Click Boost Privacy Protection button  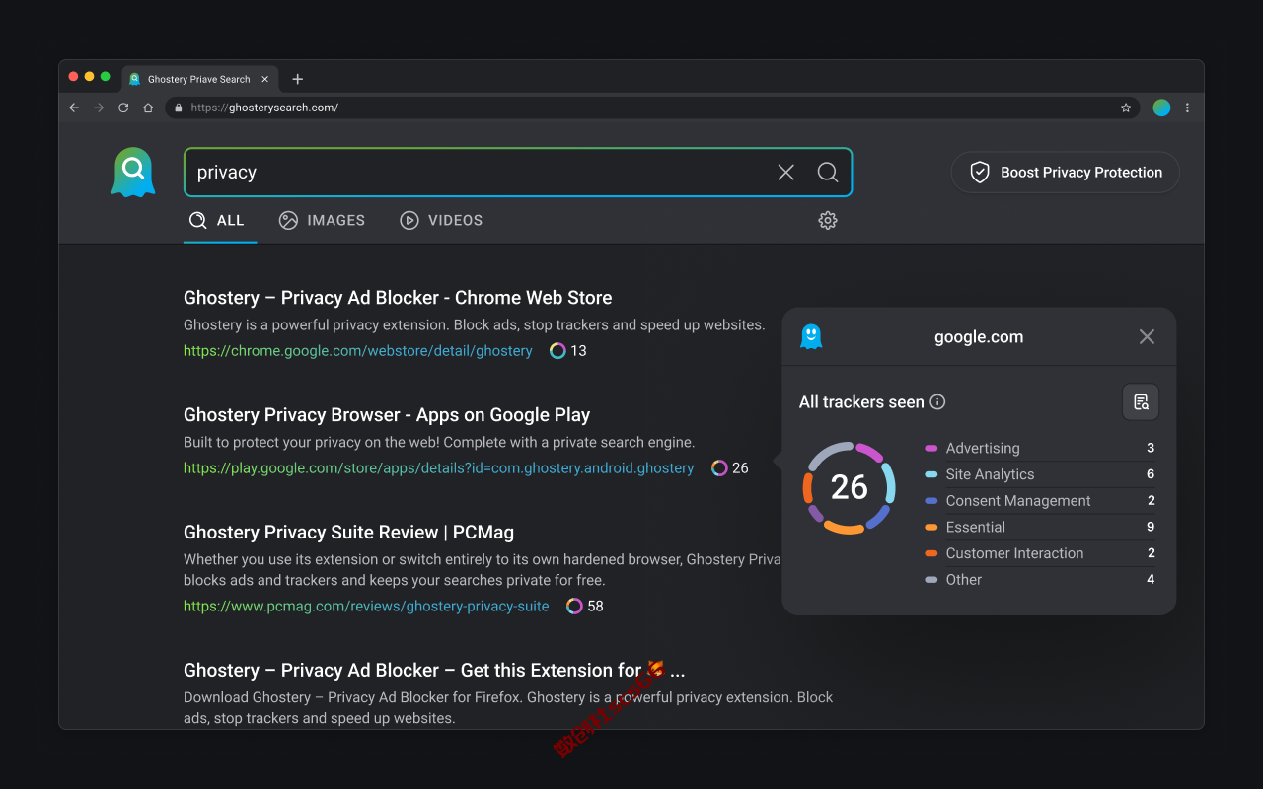[1065, 173]
